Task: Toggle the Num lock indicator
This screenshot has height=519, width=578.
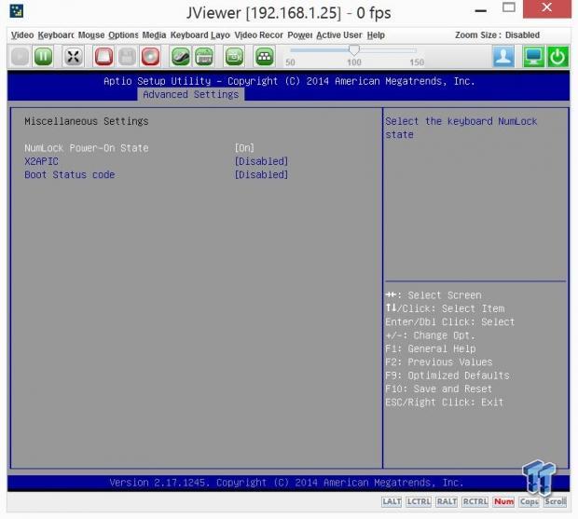Action: [503, 501]
